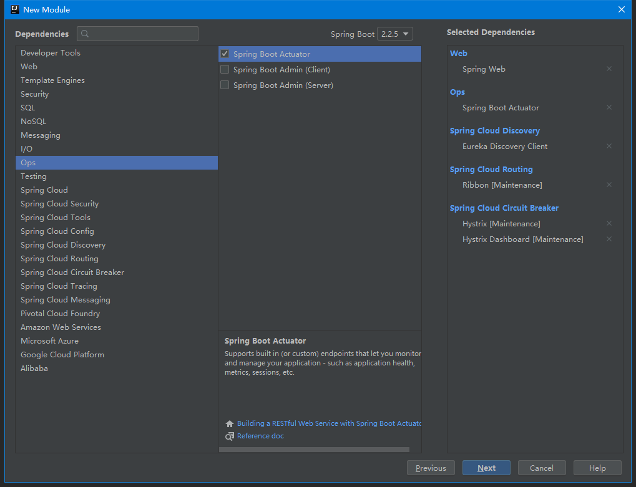Viewport: 636px width, 487px height.
Task: Check the Spring Boot Admin (Client) checkbox
Action: [x=225, y=70]
